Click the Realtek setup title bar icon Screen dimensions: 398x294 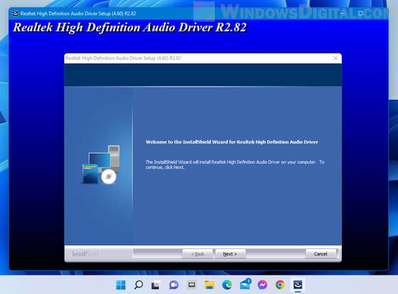(15, 14)
